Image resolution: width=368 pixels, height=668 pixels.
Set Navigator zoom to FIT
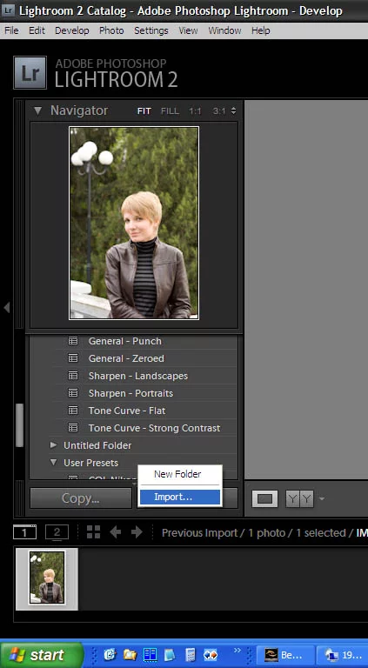click(x=144, y=110)
